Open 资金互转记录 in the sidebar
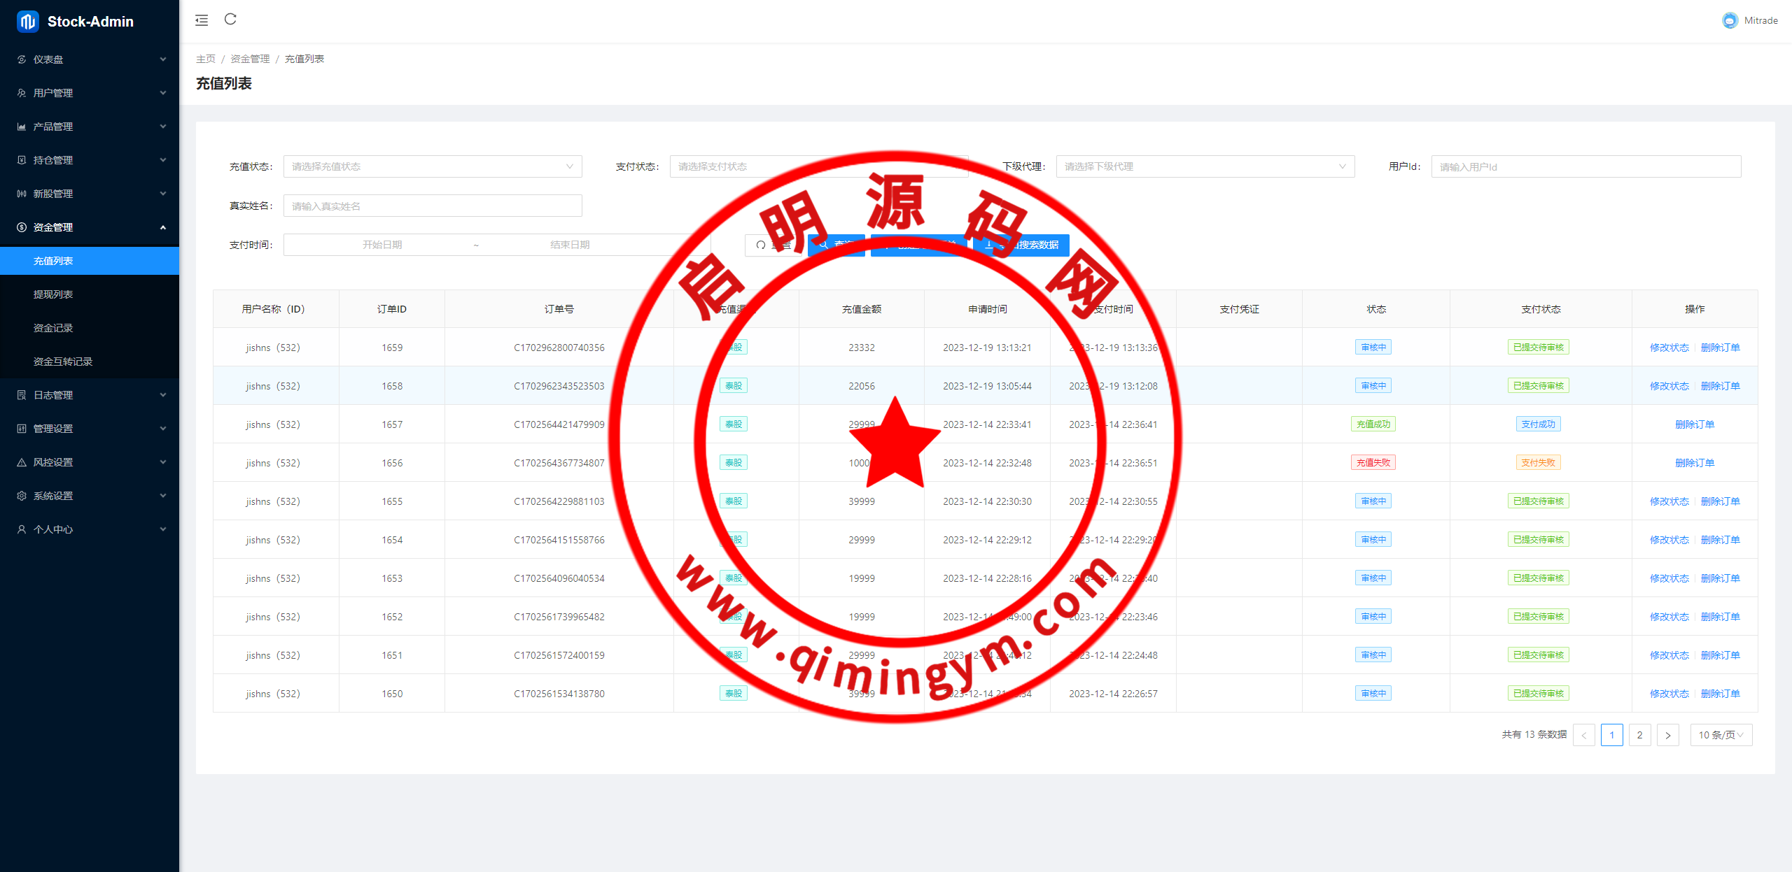 tap(63, 362)
